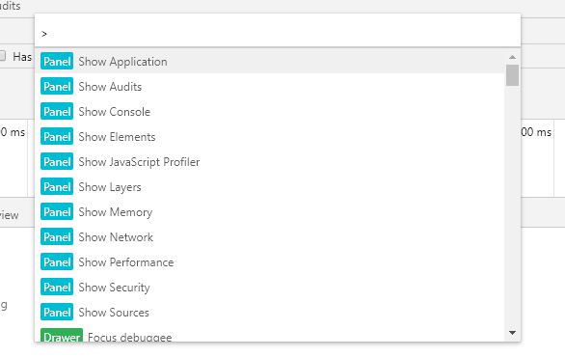The height and width of the screenshot is (357, 565).
Task: Pick Show Memory panel command
Action: (270, 211)
